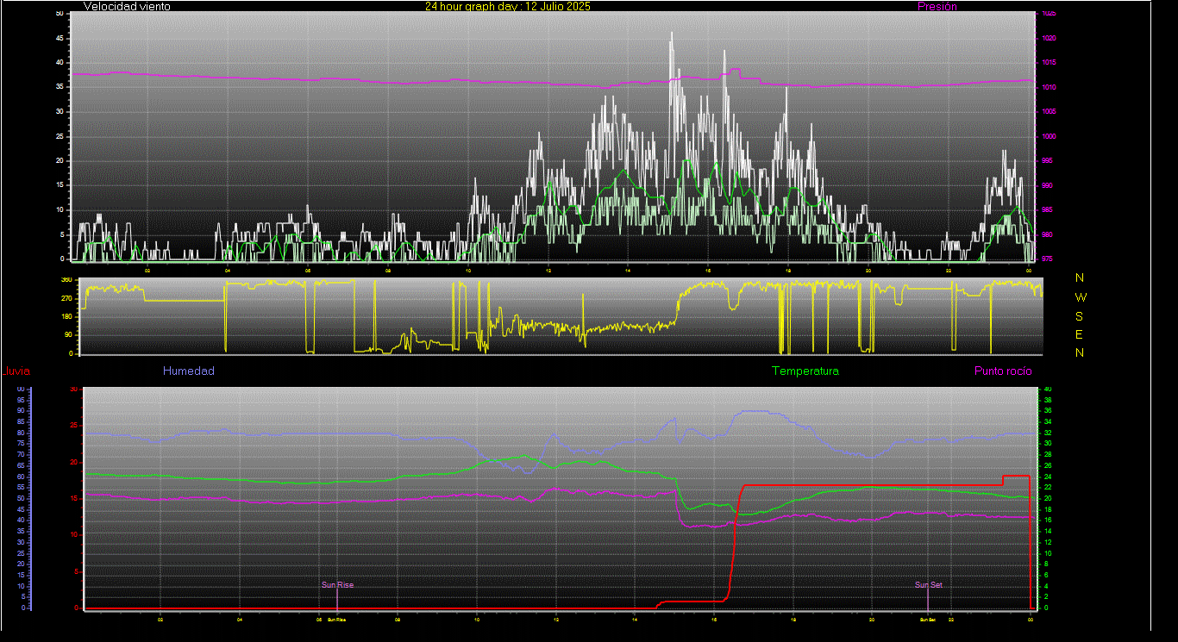The width and height of the screenshot is (1178, 642).
Task: Click the '975' pressure axis value
Action: click(x=1047, y=259)
